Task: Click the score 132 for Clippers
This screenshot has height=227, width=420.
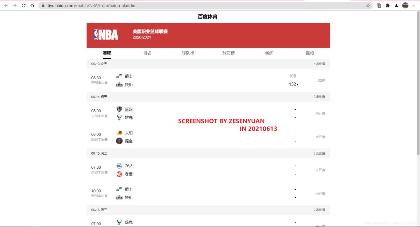Action: [293, 85]
